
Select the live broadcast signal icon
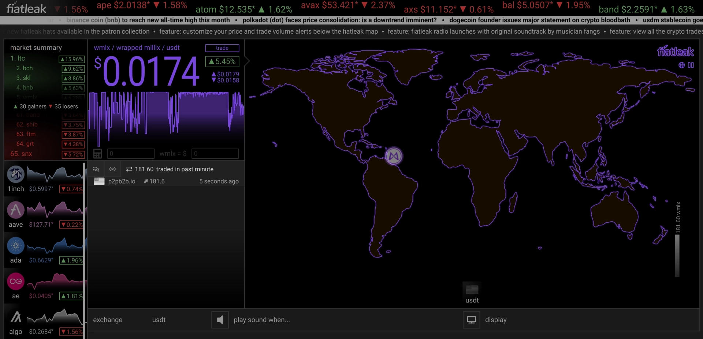click(113, 169)
